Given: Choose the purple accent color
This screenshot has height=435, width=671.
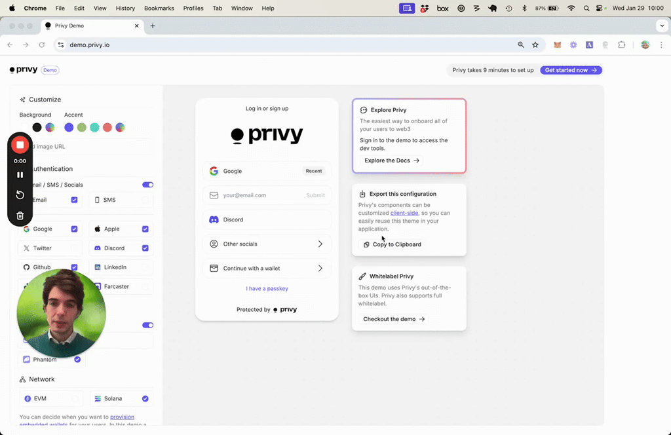Looking at the screenshot, I should point(69,128).
